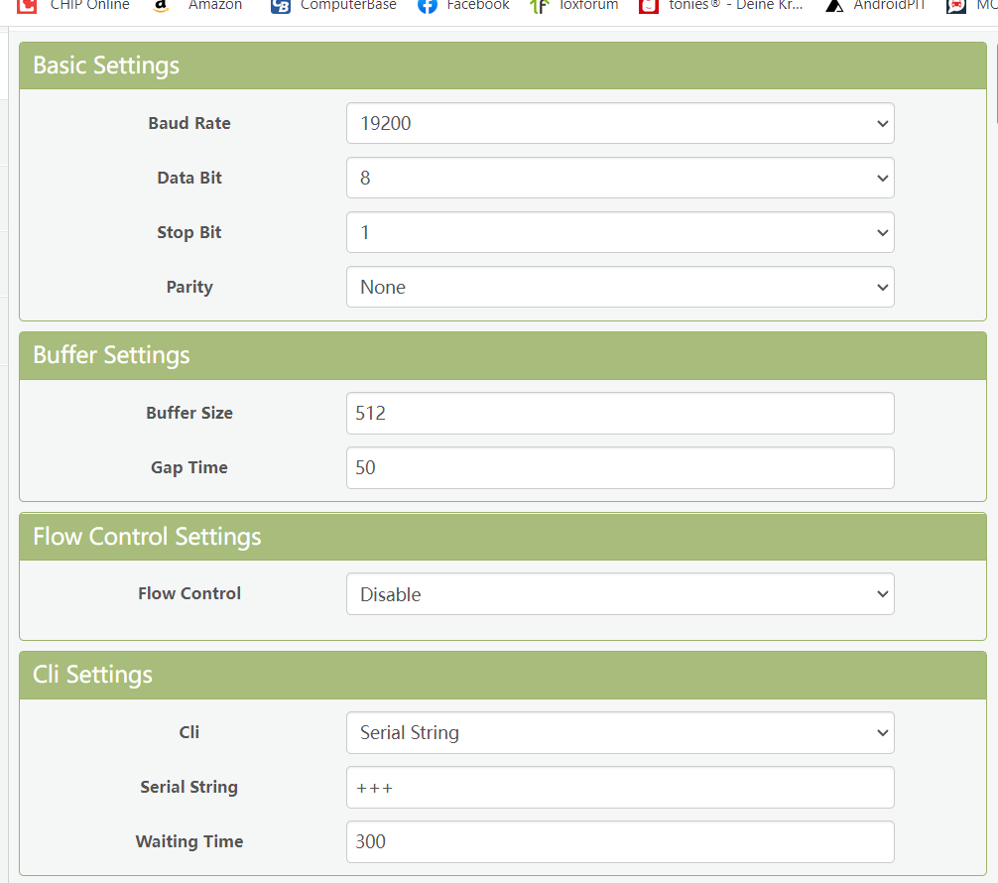Image resolution: width=998 pixels, height=883 pixels.
Task: Click the Cli Settings panel header
Action: (503, 675)
